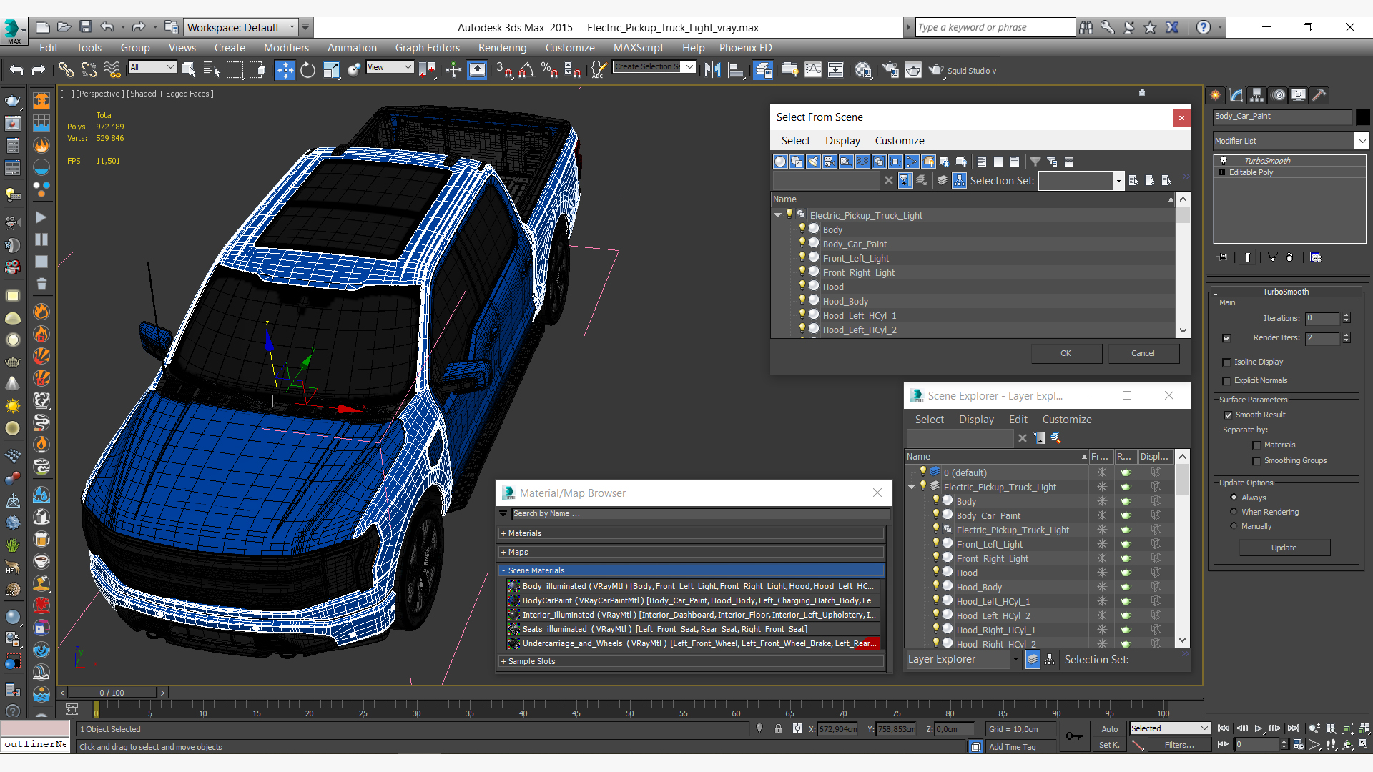1373x772 pixels.
Task: Click the Undo arrow in main toolbar
Action: (x=16, y=70)
